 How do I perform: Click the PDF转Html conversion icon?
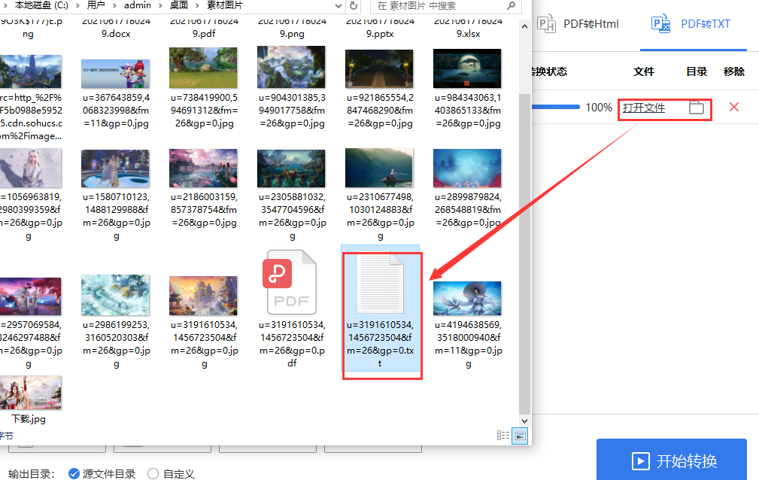click(x=546, y=23)
